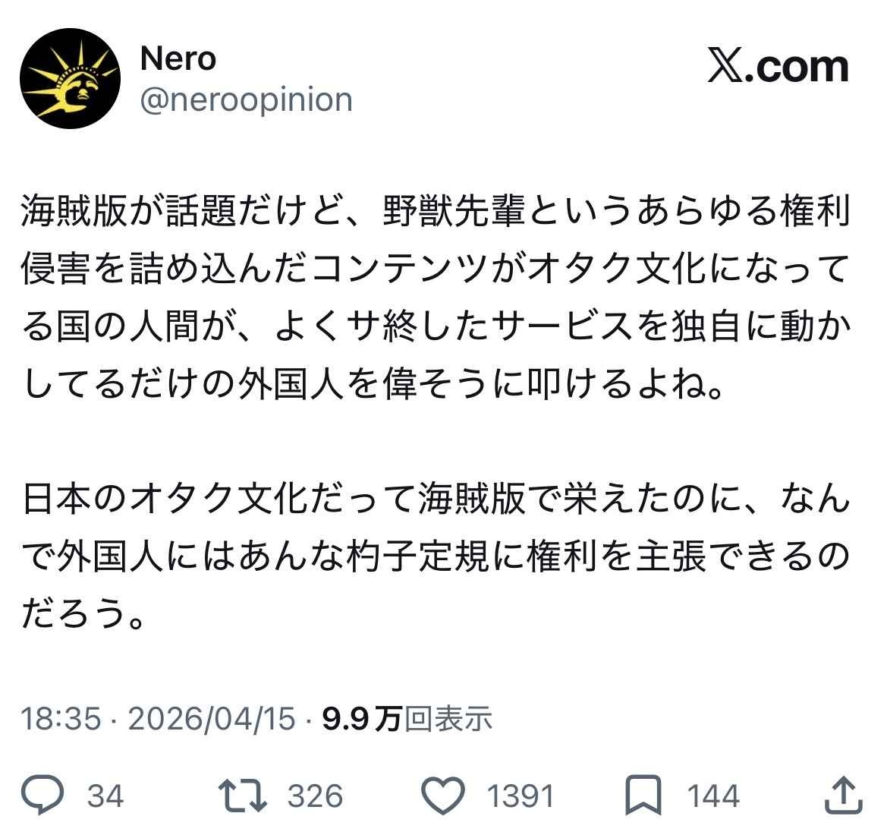Click the 2026/04/15 post date
The width and height of the screenshot is (887, 832).
click(211, 718)
